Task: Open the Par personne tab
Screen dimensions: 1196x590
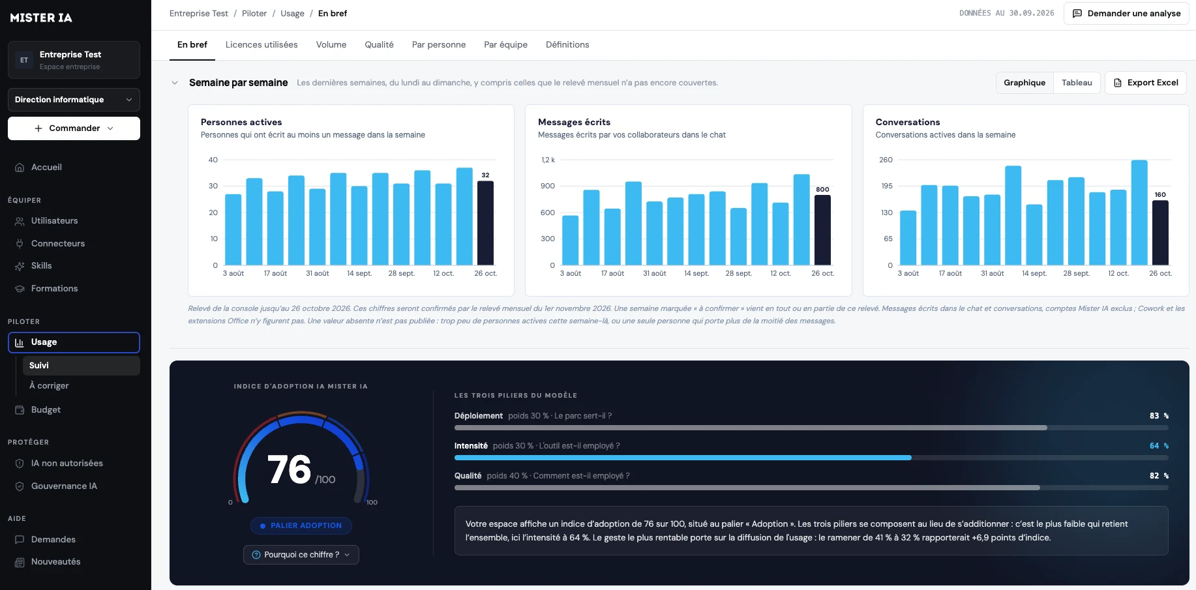Action: 439,45
